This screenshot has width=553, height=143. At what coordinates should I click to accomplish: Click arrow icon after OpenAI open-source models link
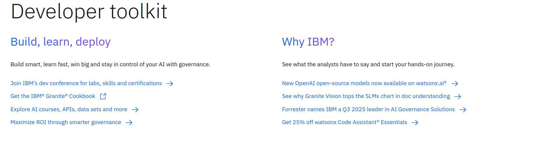pyautogui.click(x=455, y=84)
